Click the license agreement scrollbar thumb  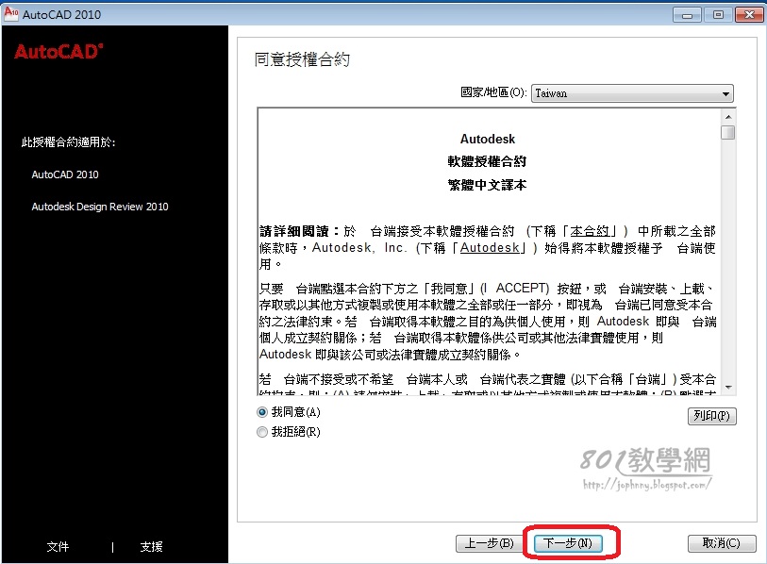coord(728,132)
